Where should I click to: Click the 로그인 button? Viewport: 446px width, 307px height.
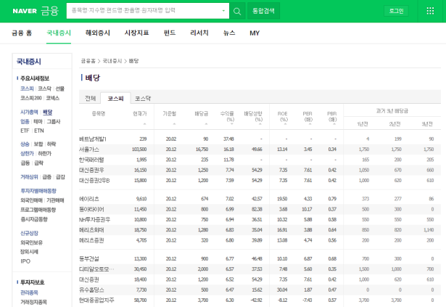(396, 11)
